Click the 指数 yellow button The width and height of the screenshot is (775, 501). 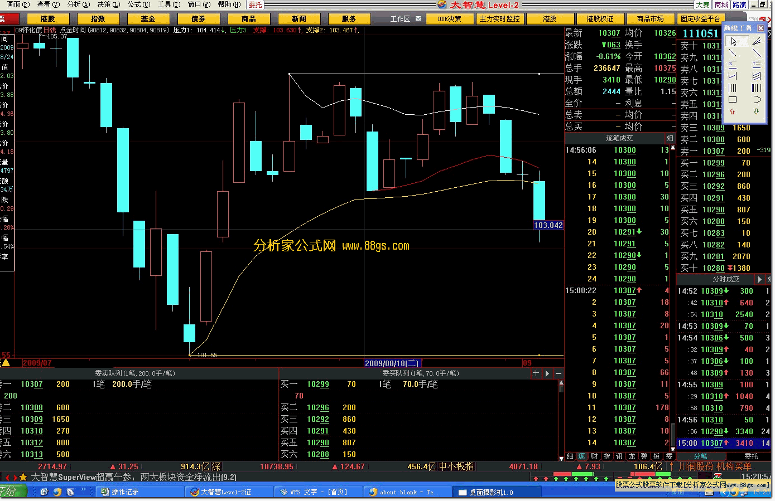pos(98,18)
